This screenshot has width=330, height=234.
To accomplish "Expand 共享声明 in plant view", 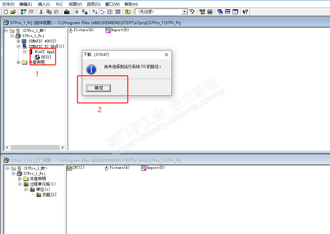I will [x=20, y=179].
